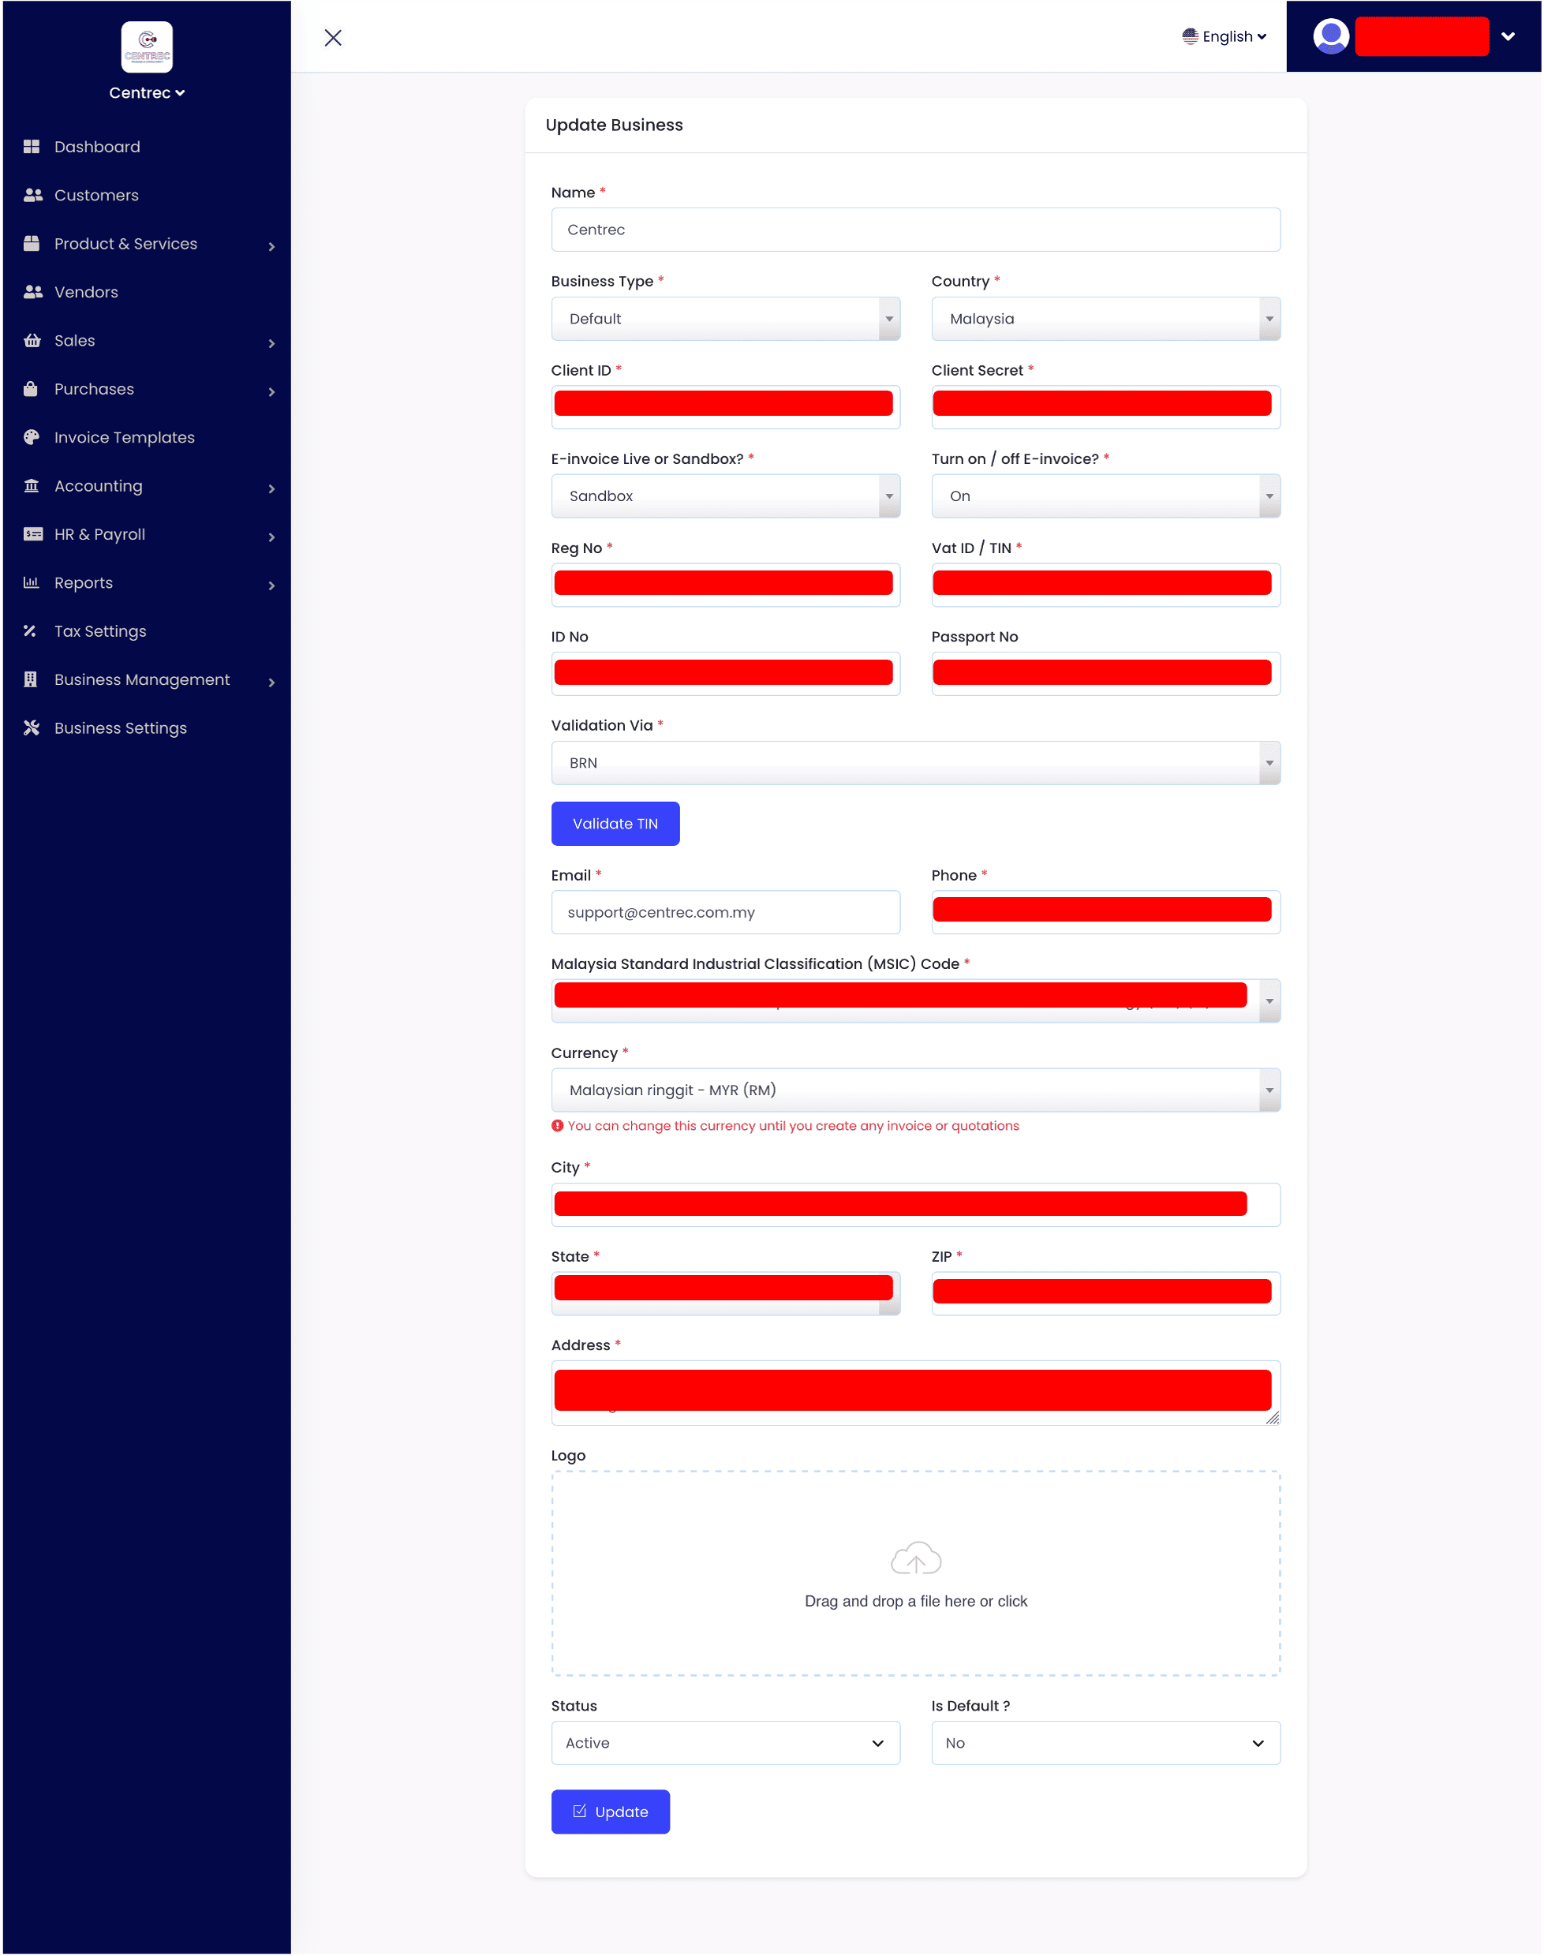1544x1956 pixels.
Task: Expand the HR & Payroll chevron
Action: (271, 537)
